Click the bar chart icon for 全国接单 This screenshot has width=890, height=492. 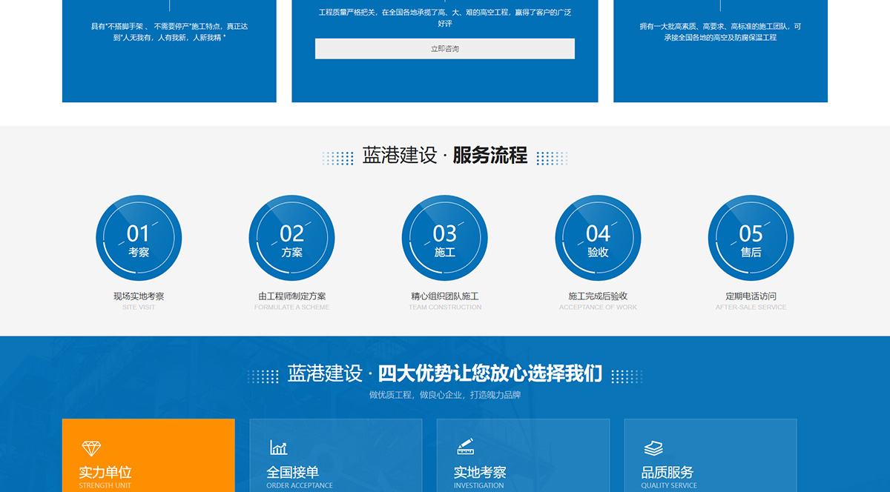tap(277, 447)
